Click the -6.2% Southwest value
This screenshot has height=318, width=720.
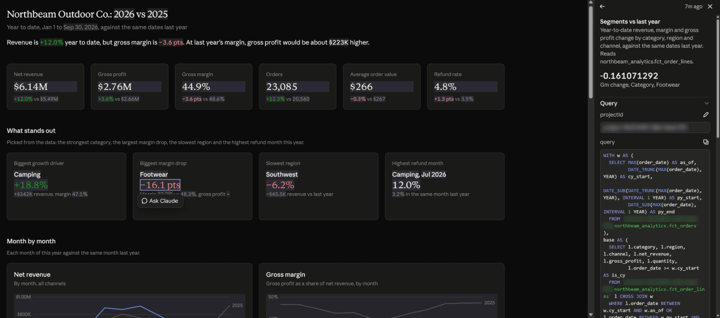pyautogui.click(x=280, y=185)
